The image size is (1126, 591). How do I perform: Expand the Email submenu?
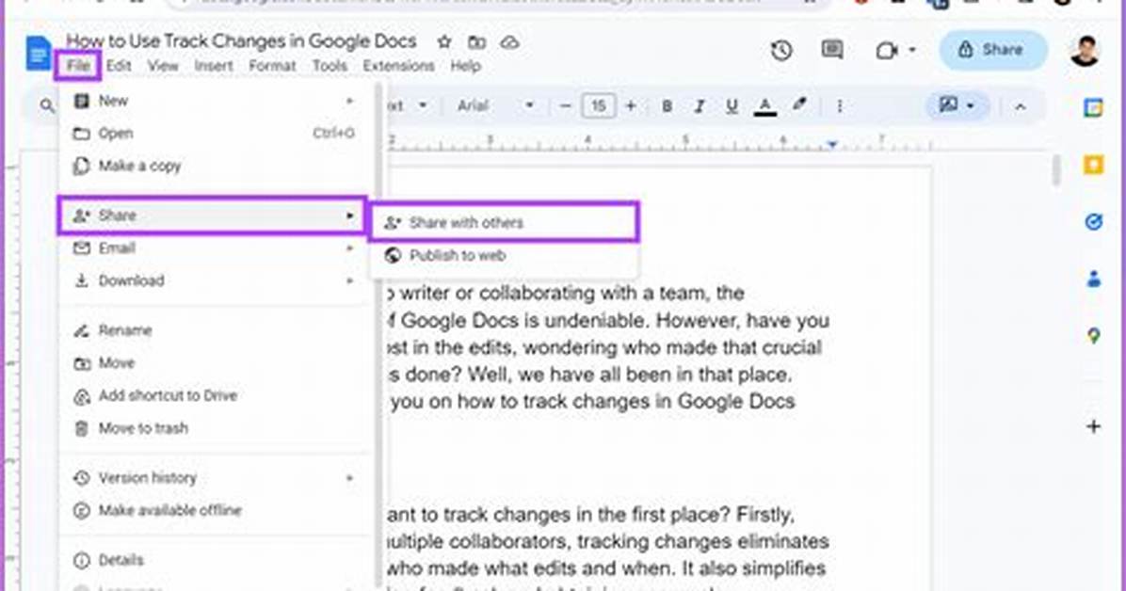[x=216, y=248]
